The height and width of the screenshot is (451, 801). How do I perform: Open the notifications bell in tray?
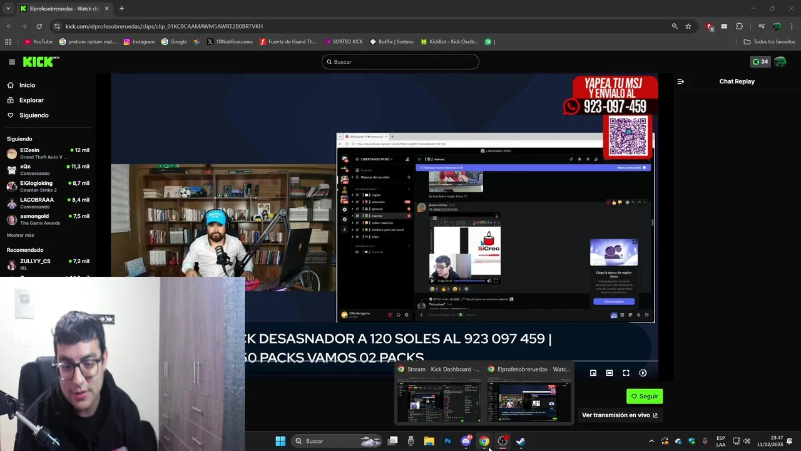click(790, 441)
